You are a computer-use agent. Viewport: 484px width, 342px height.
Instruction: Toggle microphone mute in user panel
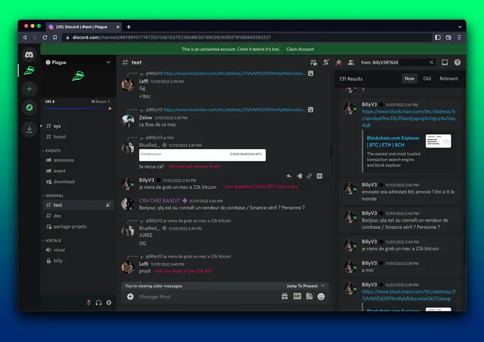click(88, 303)
